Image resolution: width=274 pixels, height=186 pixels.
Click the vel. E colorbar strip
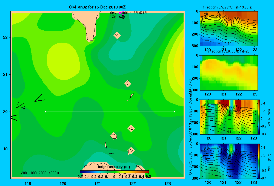tap(259, 161)
